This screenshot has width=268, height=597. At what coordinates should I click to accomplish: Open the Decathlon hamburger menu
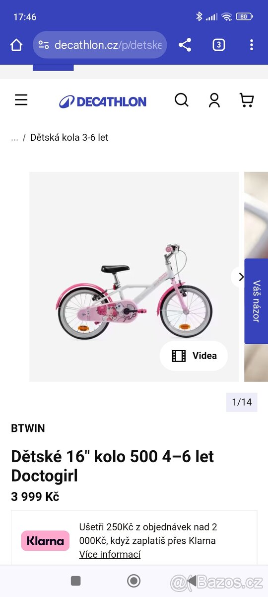click(21, 100)
